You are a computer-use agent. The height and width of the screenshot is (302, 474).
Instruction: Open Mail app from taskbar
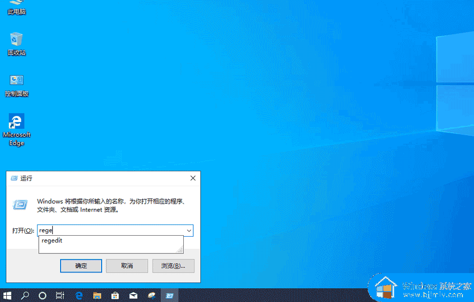pos(133,295)
